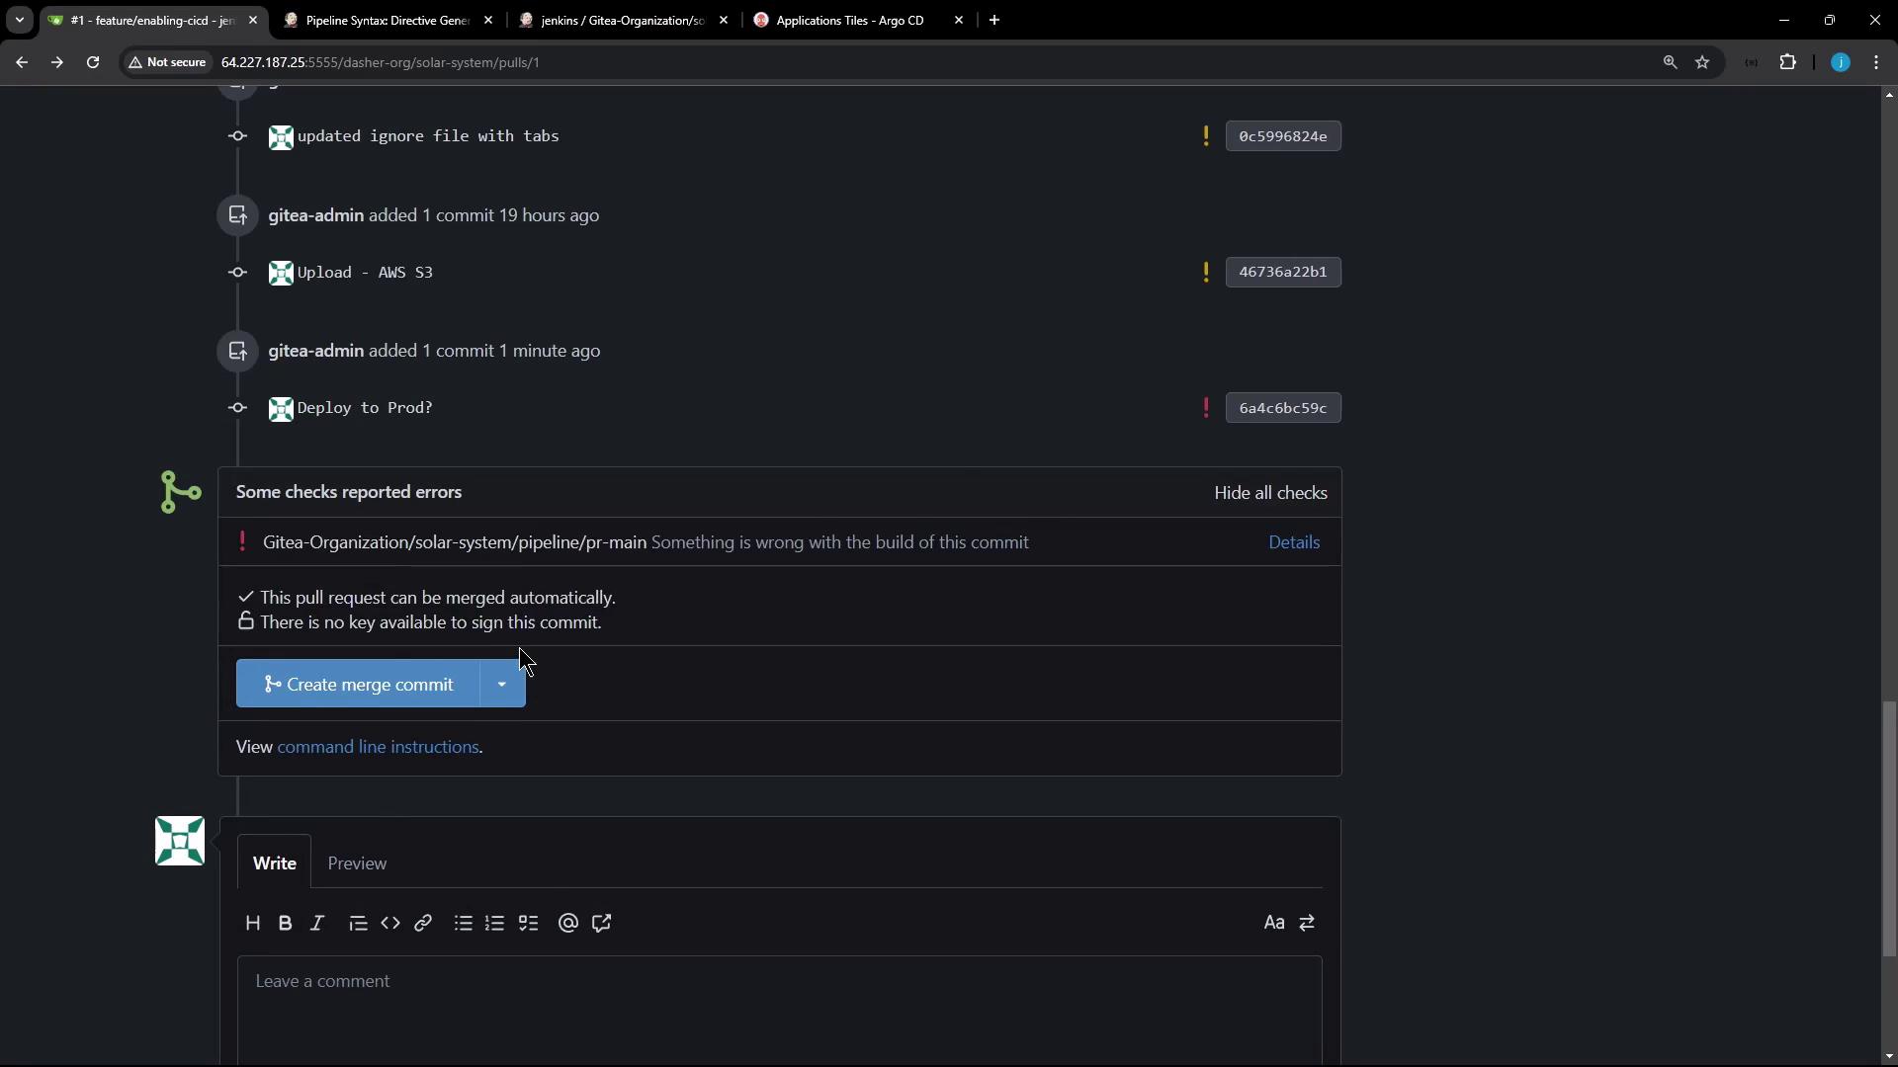Viewport: 1898px width, 1067px height.
Task: Mention a user with the @ icon
Action: point(568,923)
